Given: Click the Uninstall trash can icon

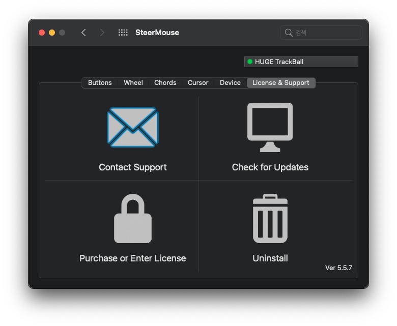Looking at the screenshot, I should click(x=270, y=219).
